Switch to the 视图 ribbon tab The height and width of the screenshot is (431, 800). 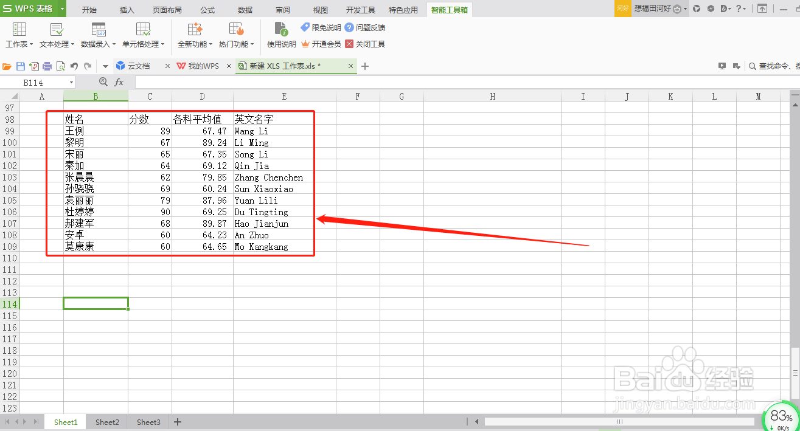321,10
